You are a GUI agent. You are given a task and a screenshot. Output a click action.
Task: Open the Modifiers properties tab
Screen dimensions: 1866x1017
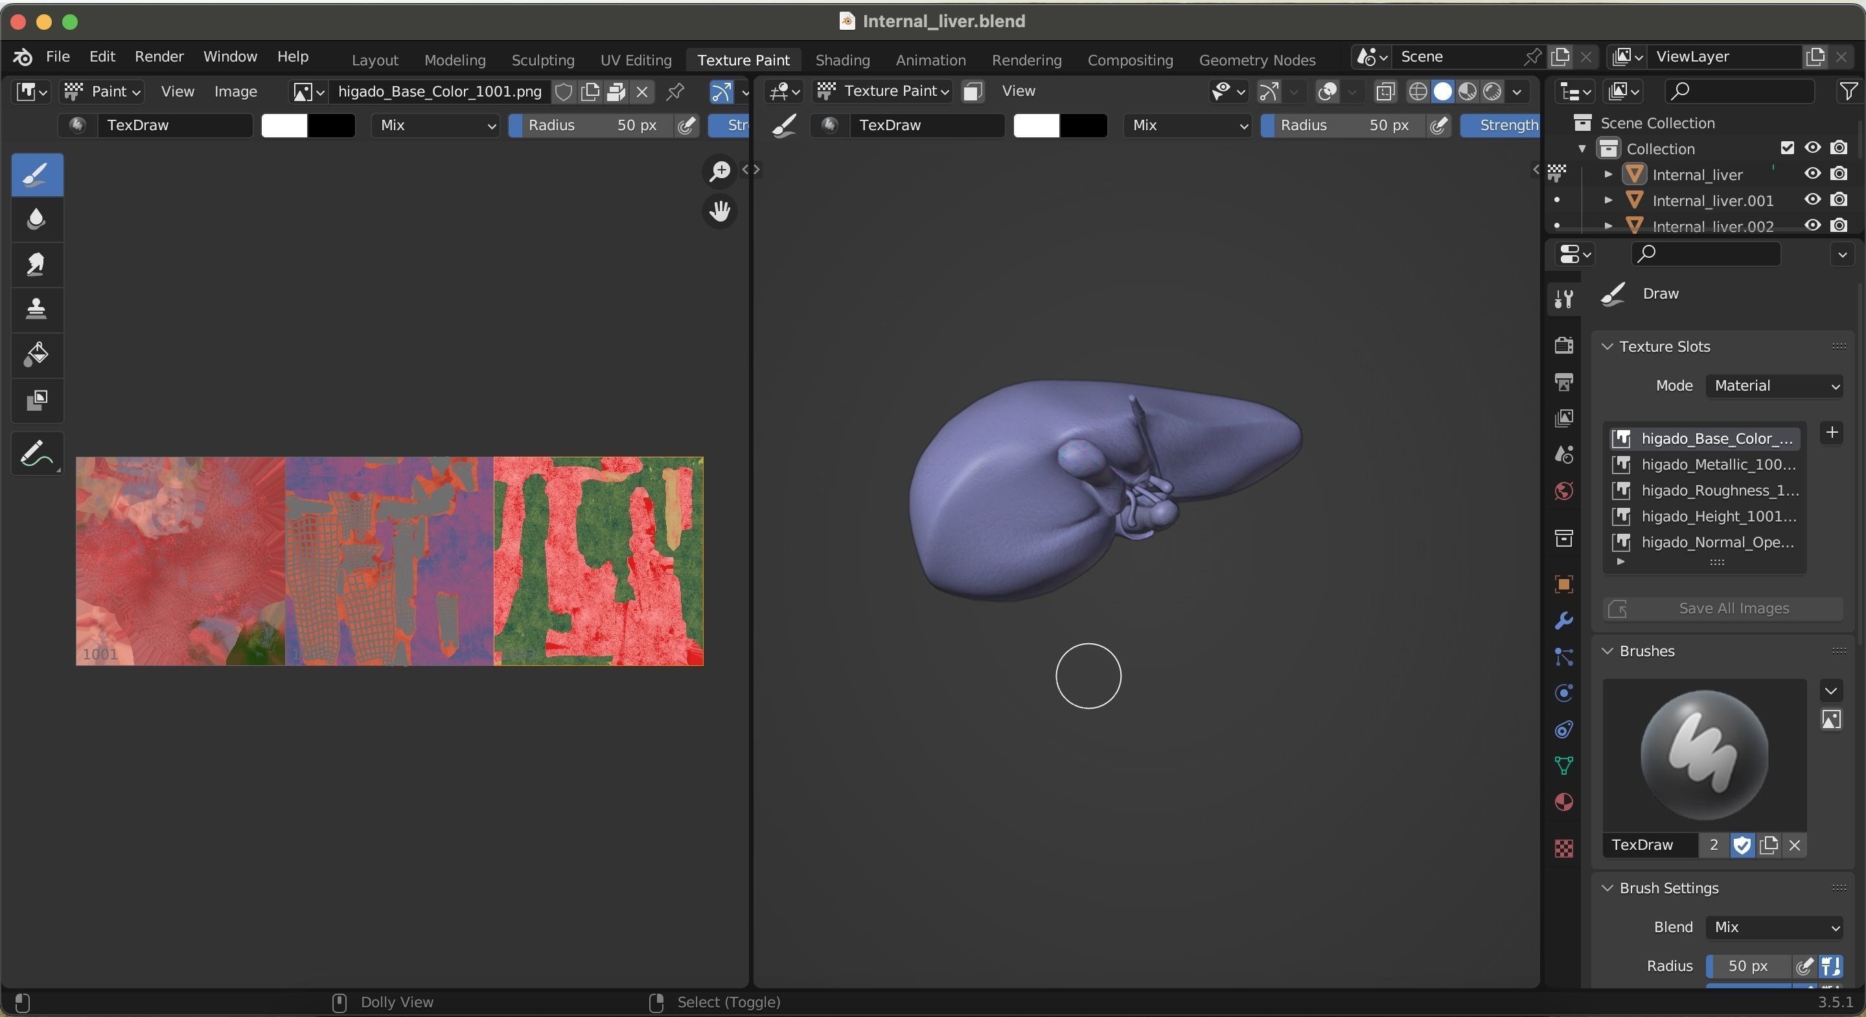pyautogui.click(x=1563, y=621)
